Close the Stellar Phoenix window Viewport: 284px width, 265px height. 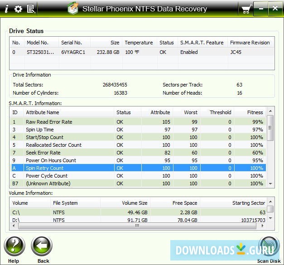click(275, 8)
